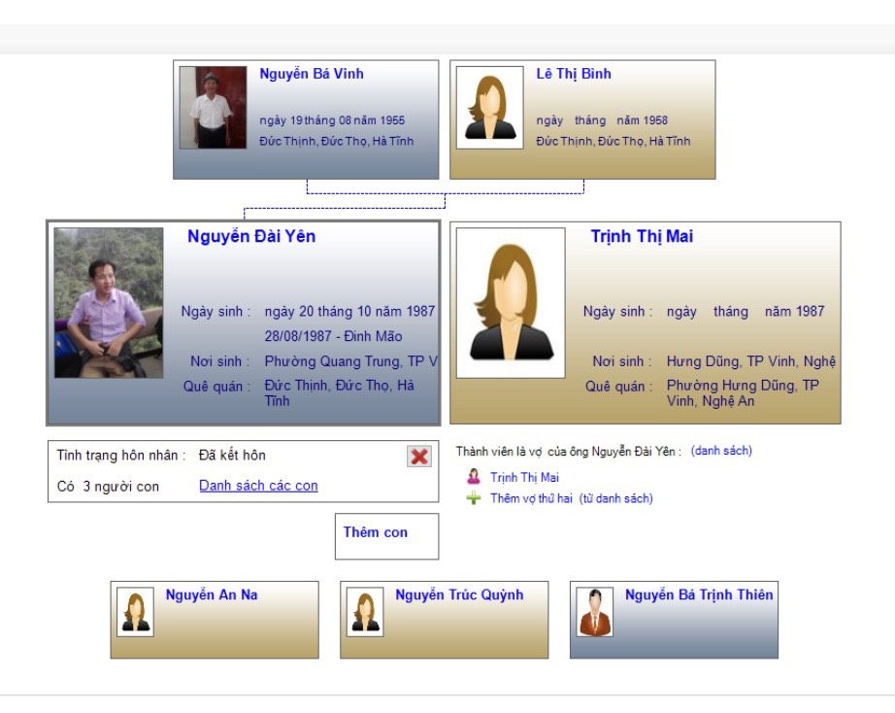Screen dimensions: 895x713
Task: Click Lê Thị Bình's avatar placeholder
Action: [490, 108]
